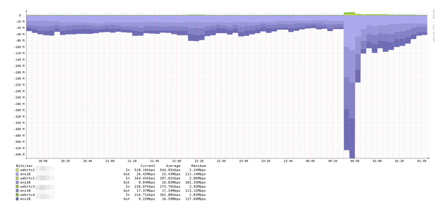Click the Current column header

pos(148,166)
